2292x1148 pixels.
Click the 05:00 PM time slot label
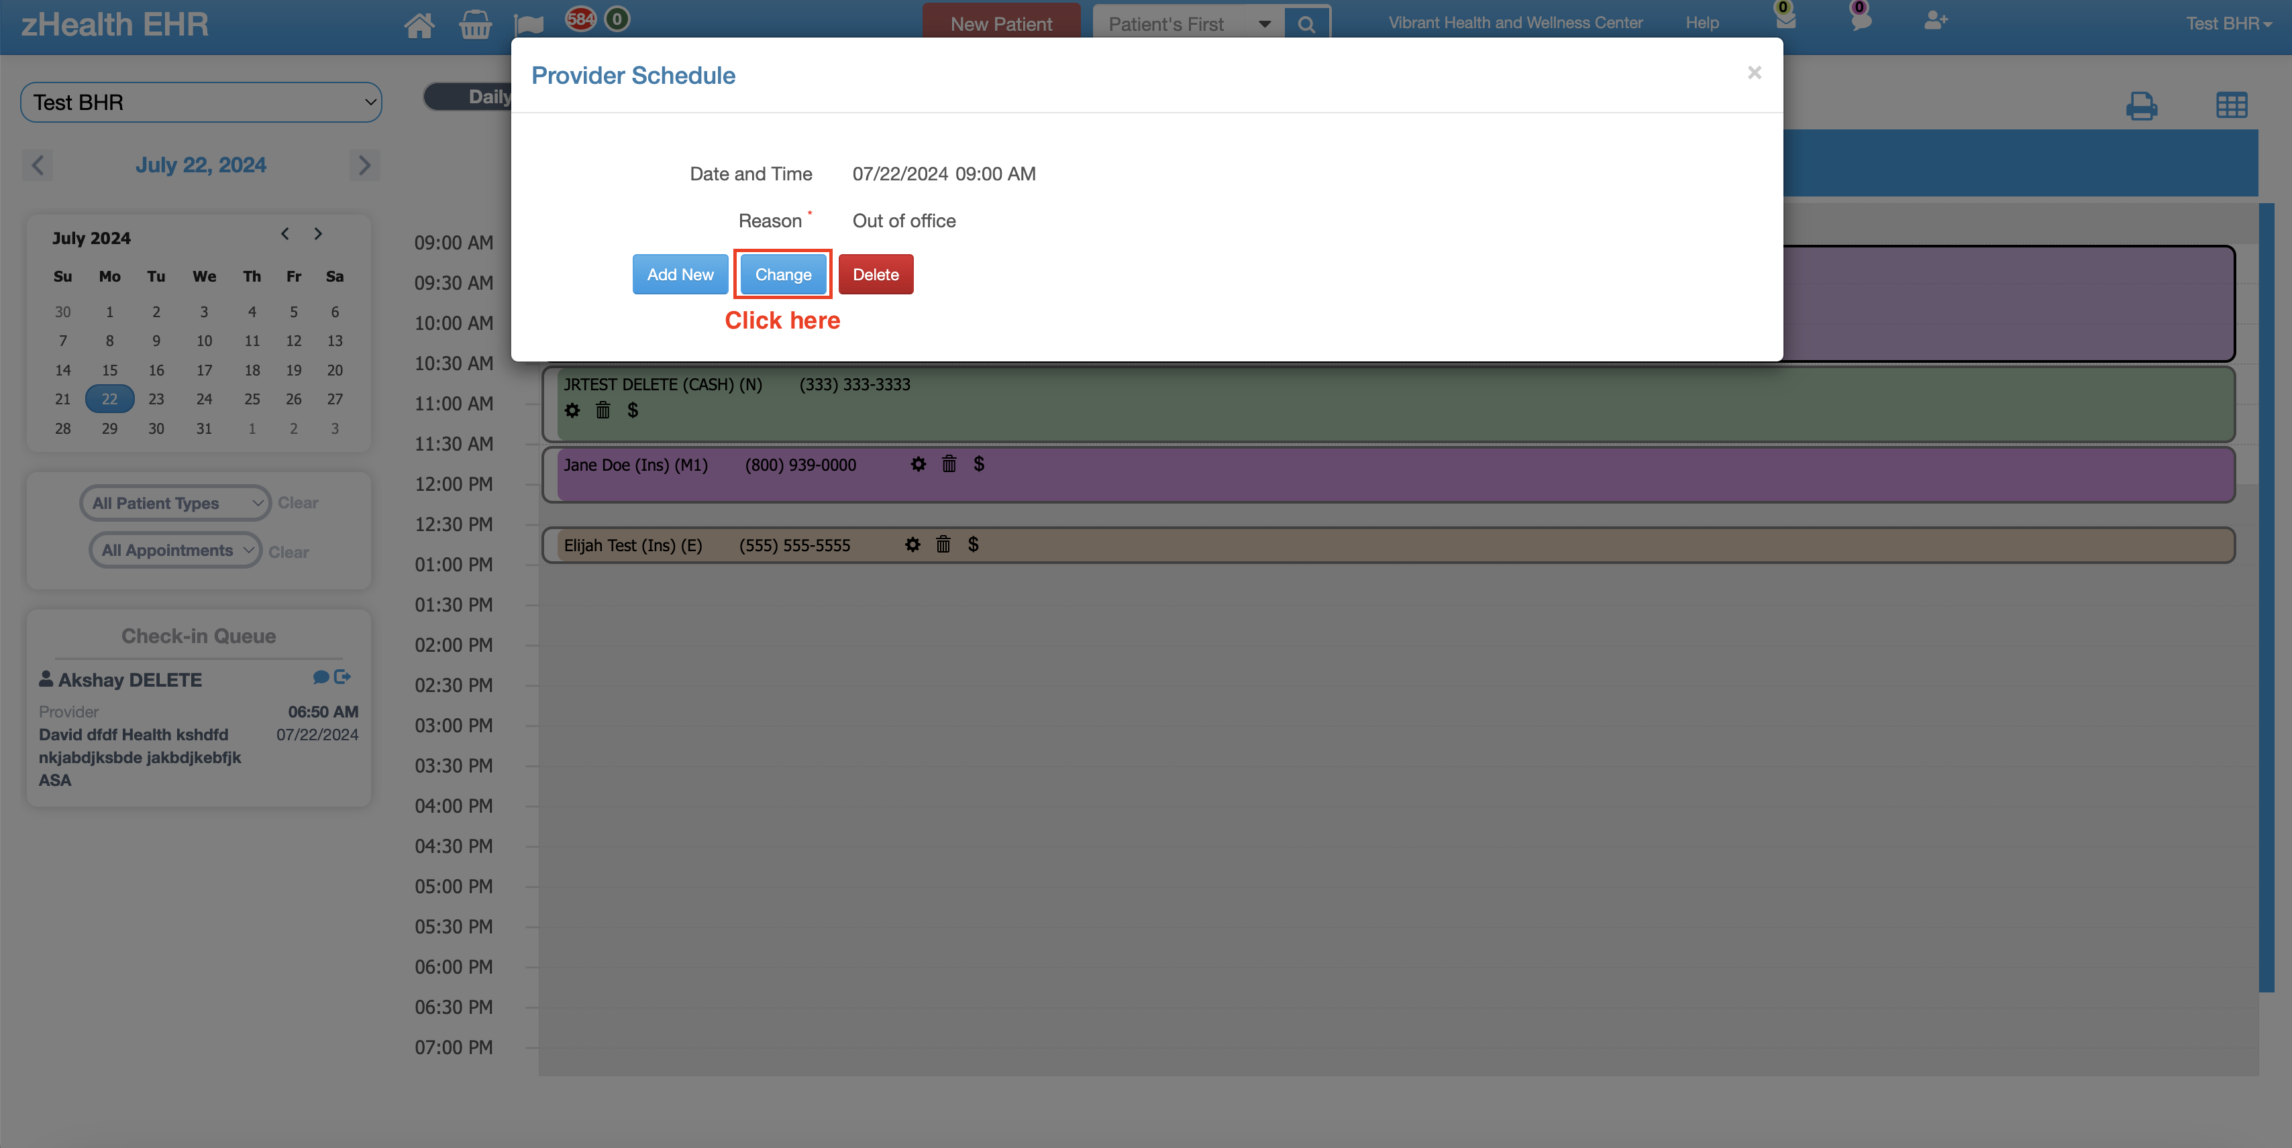pyautogui.click(x=453, y=886)
